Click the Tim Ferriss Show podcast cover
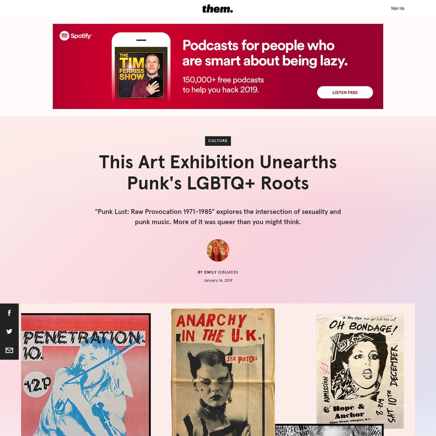This screenshot has height=436, width=436. pos(141,73)
